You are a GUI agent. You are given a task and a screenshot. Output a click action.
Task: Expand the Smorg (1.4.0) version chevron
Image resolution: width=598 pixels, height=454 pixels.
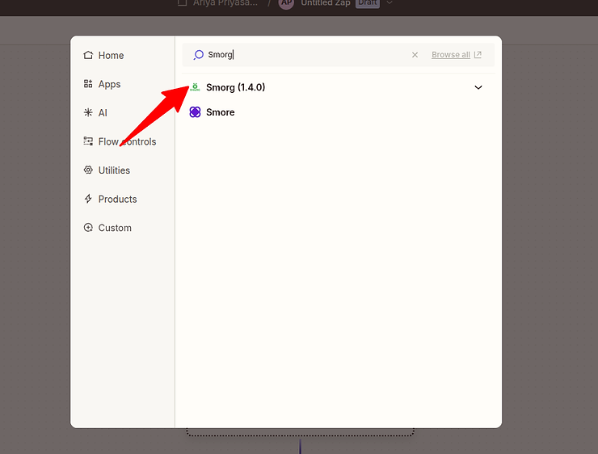click(x=478, y=87)
